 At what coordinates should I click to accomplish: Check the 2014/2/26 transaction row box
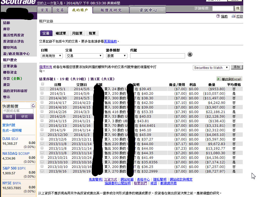[42, 111]
